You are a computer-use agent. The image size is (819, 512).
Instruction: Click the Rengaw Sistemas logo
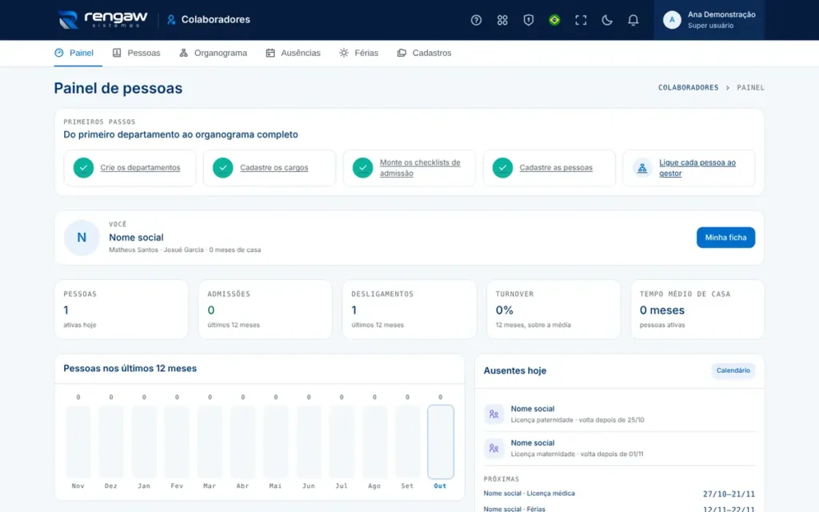tap(103, 19)
